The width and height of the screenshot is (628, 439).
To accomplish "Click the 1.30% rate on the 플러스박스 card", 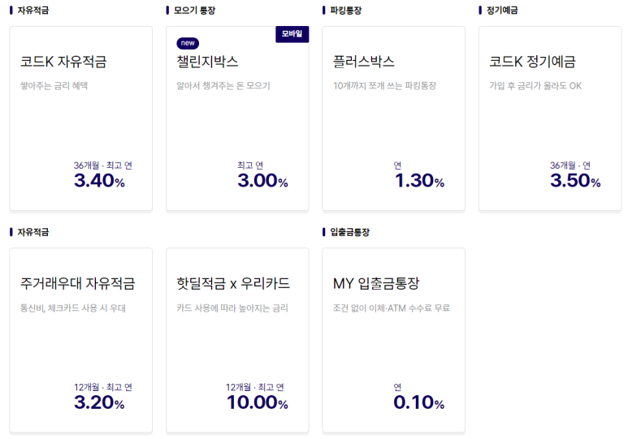I will 419,181.
